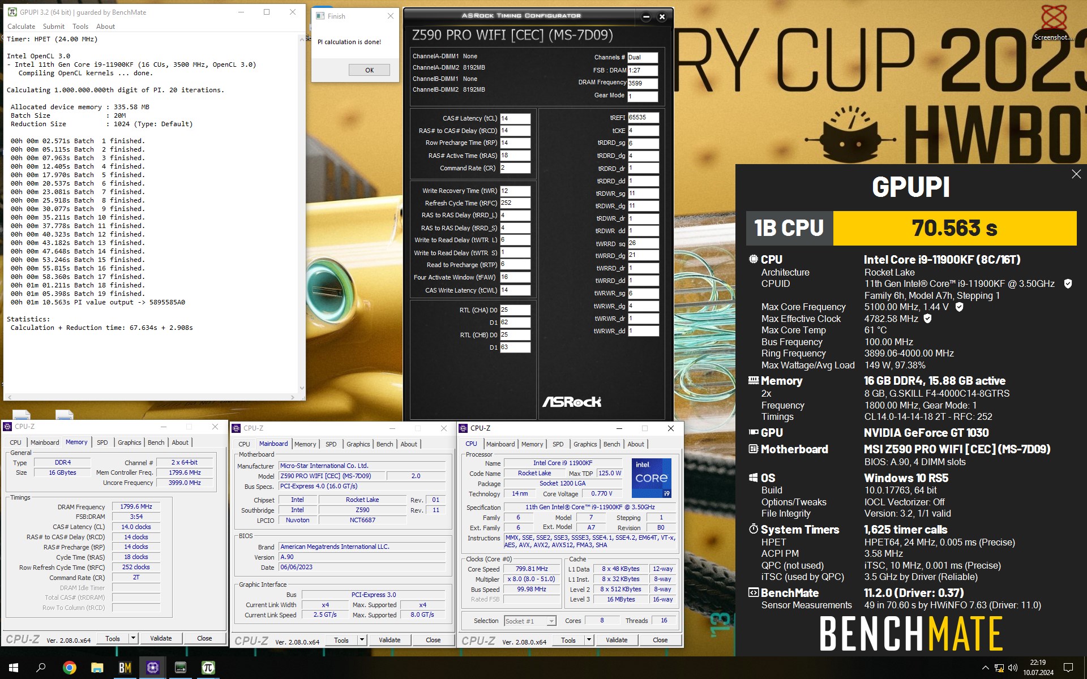The width and height of the screenshot is (1087, 679).
Task: Close the BenchMate GPUPI result panel
Action: [x=1076, y=174]
